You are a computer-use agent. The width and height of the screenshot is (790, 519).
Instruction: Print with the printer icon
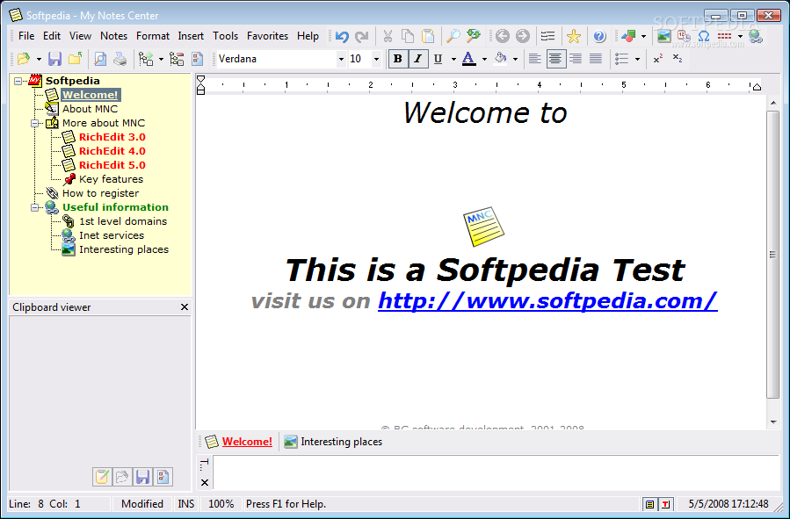pos(120,59)
